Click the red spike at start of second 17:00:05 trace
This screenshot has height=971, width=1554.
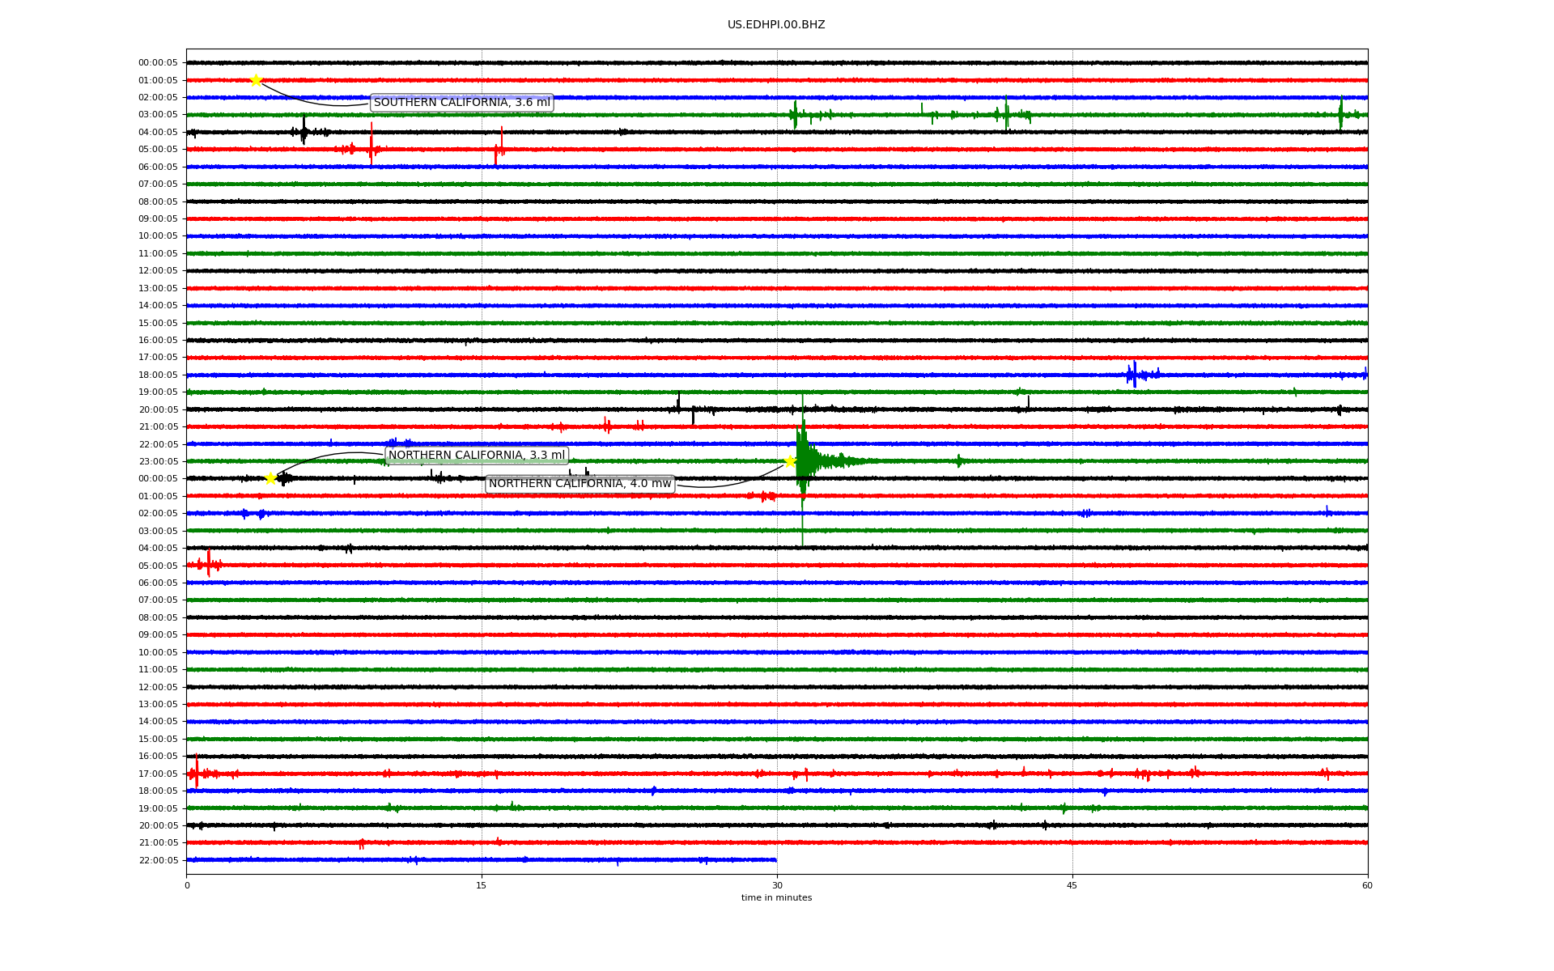(x=196, y=772)
